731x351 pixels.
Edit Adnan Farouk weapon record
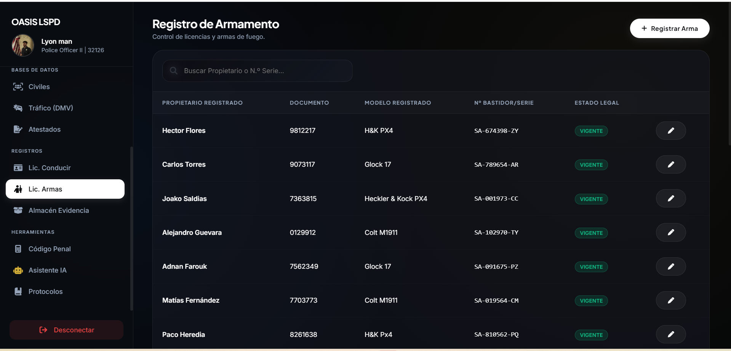(x=671, y=266)
